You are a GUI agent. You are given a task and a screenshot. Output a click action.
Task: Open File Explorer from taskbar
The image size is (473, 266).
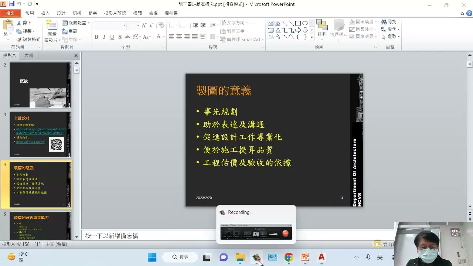tap(240, 257)
